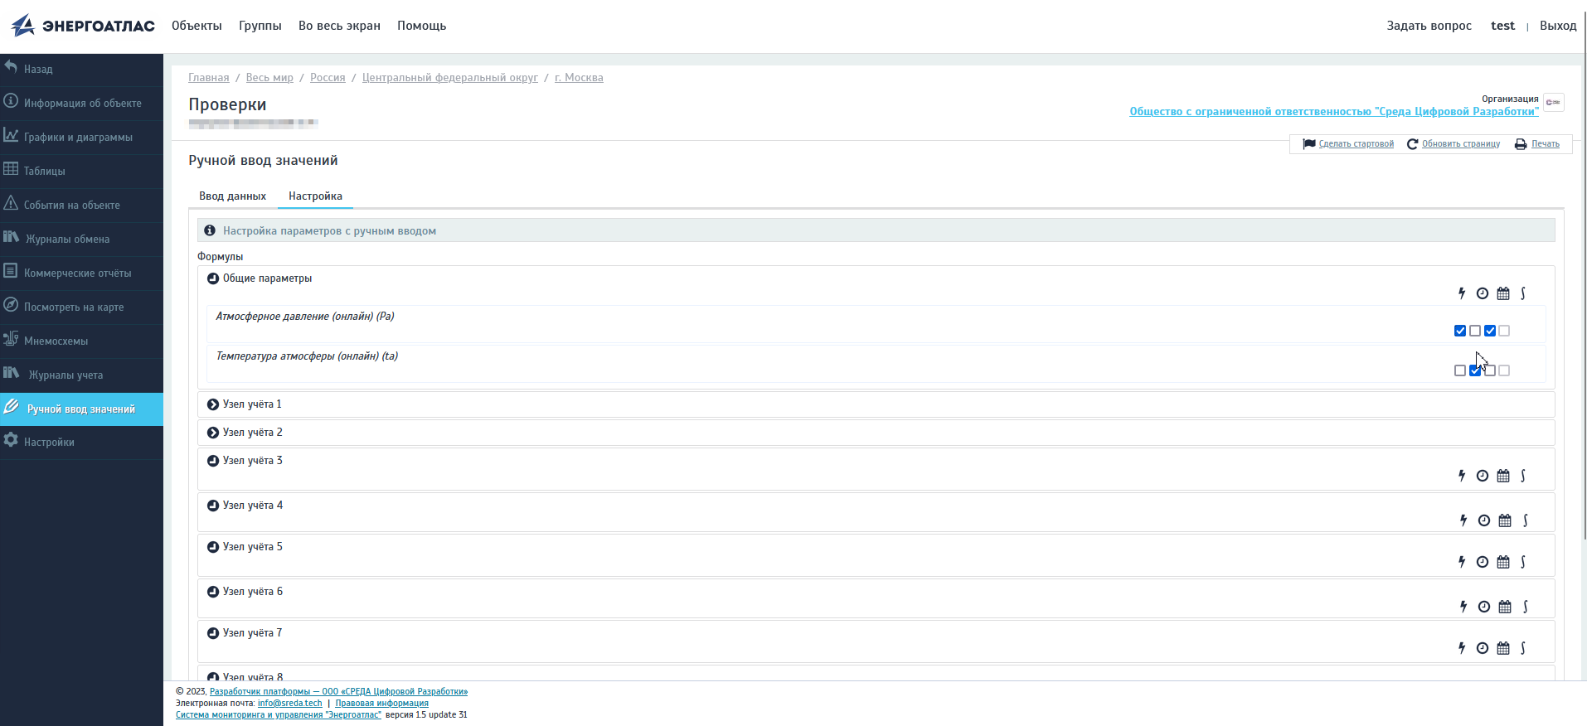Screen dimensions: 1587x726
Task: Click the clock icon in Узел учёта 5
Action: point(1483,562)
